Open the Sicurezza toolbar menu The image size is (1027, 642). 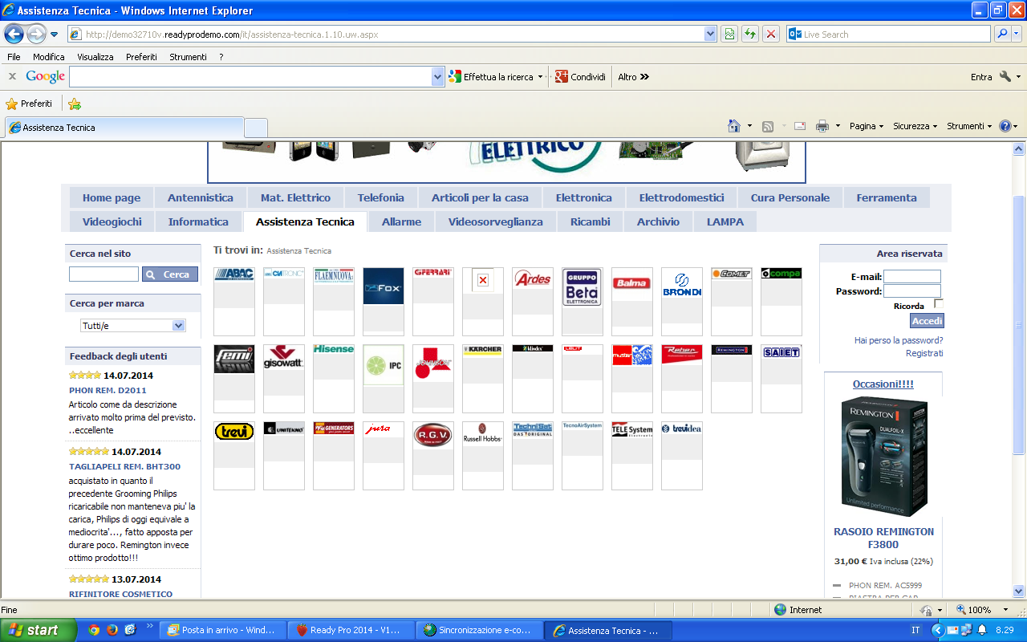coord(915,126)
